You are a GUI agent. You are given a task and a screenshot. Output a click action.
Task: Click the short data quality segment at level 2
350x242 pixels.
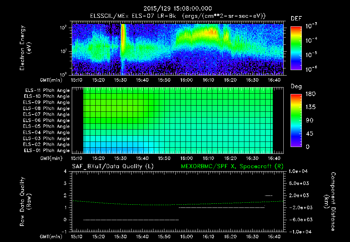pyautogui.click(x=269, y=196)
